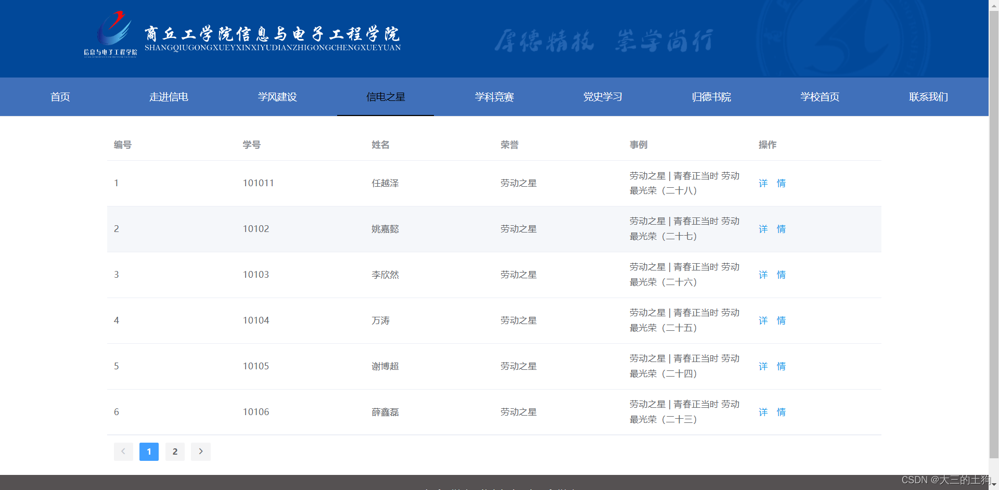The image size is (999, 490).
Task: Open 详情 for student 李欣然
Action: tap(772, 275)
